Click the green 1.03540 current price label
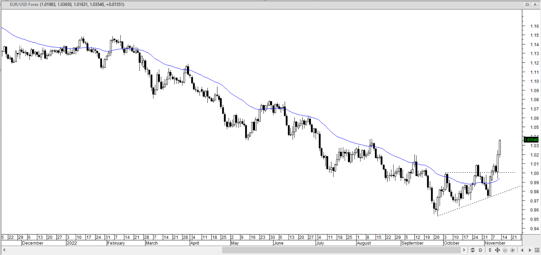541x255 pixels. coord(531,140)
